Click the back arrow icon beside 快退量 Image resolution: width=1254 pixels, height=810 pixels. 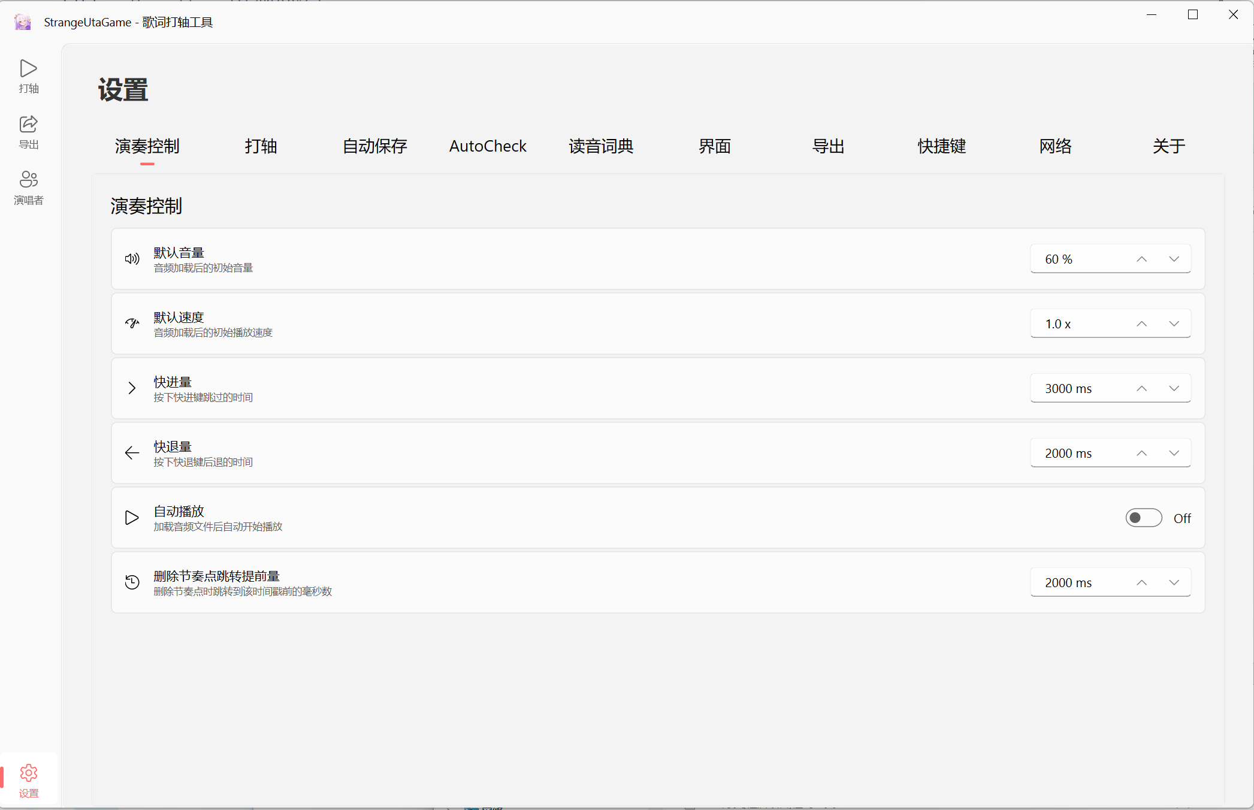132,453
